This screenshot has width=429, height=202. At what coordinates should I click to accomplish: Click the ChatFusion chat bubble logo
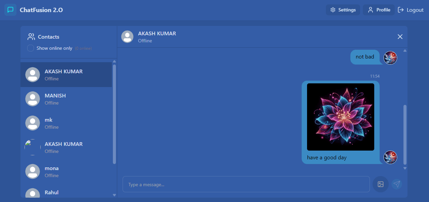tap(10, 10)
